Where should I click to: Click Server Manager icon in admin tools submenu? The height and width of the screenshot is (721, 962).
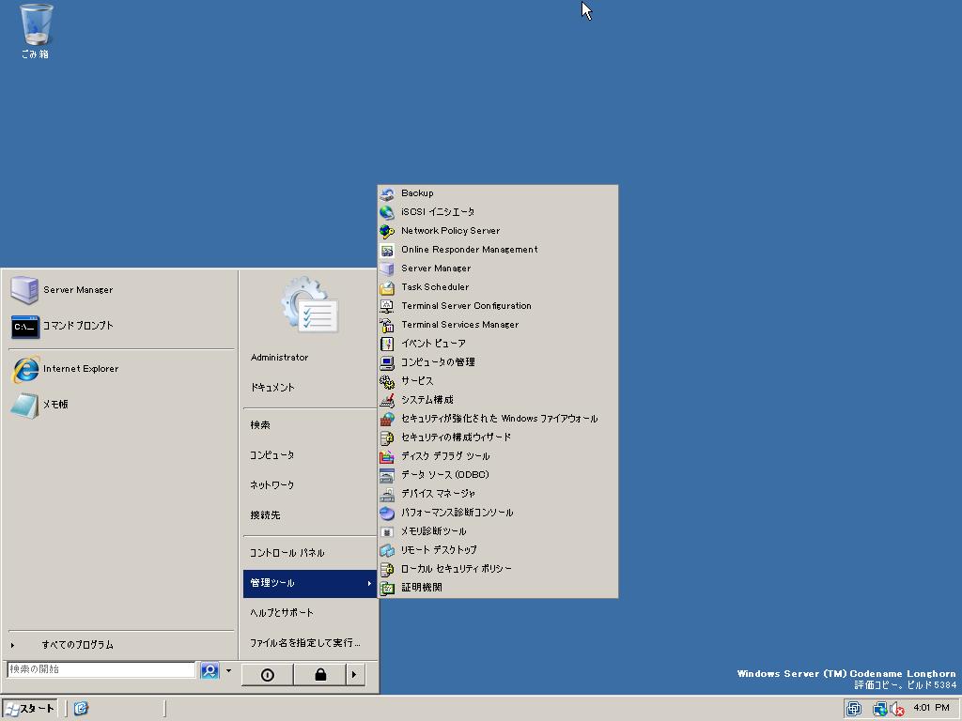tap(386, 268)
